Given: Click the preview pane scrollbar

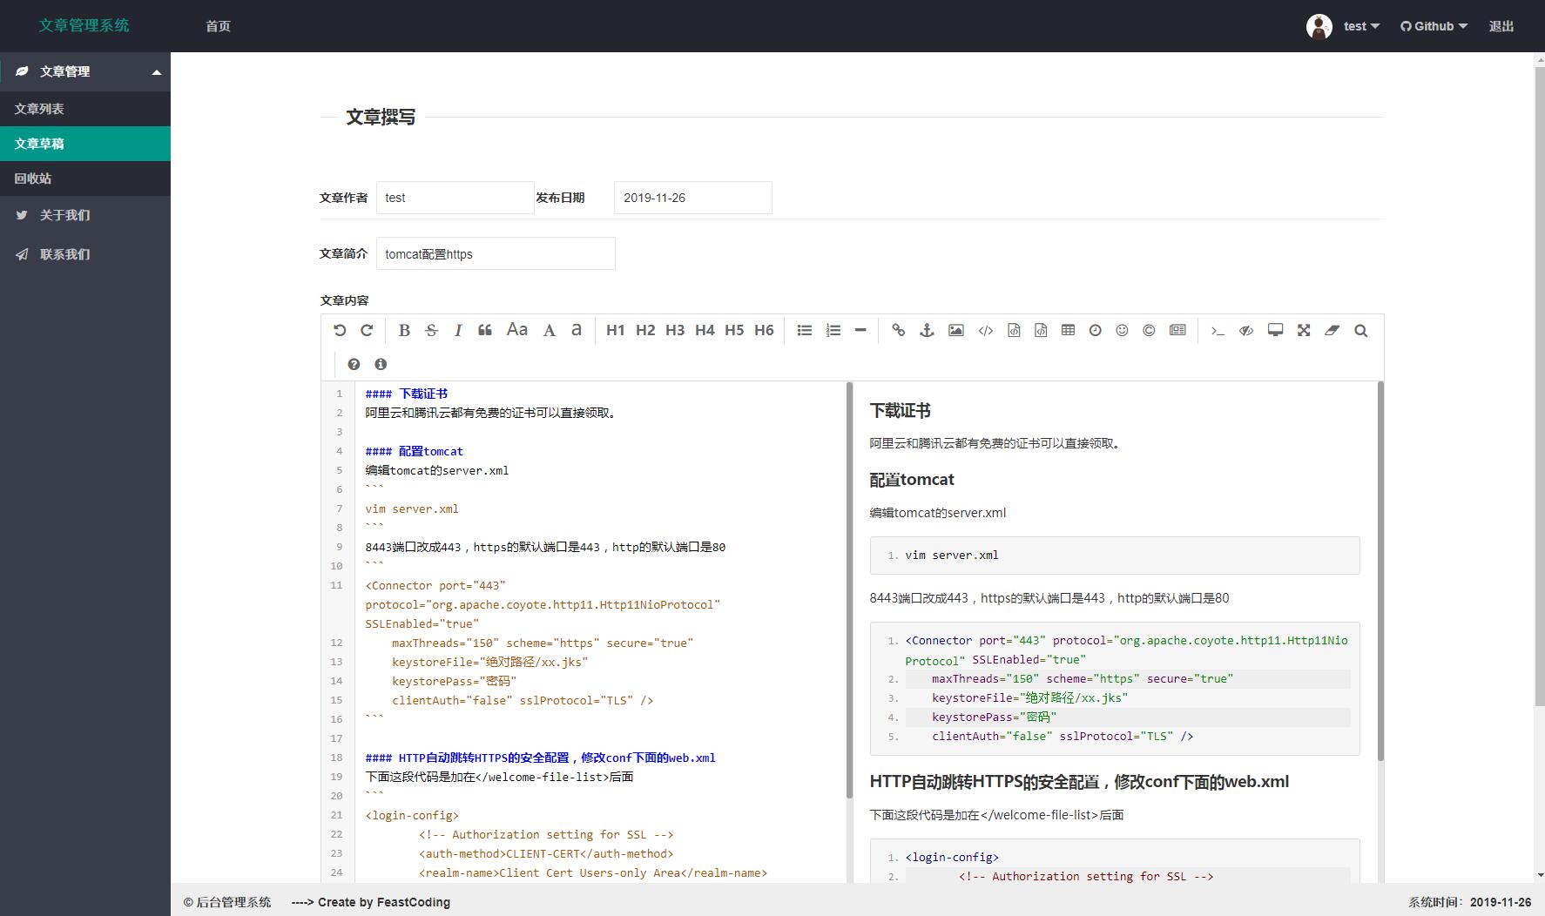Looking at the screenshot, I should point(1380,570).
